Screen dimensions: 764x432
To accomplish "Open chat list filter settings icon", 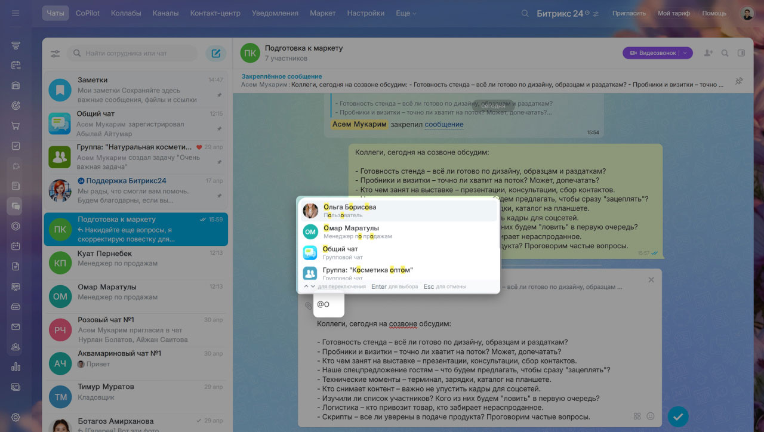I will pos(55,54).
